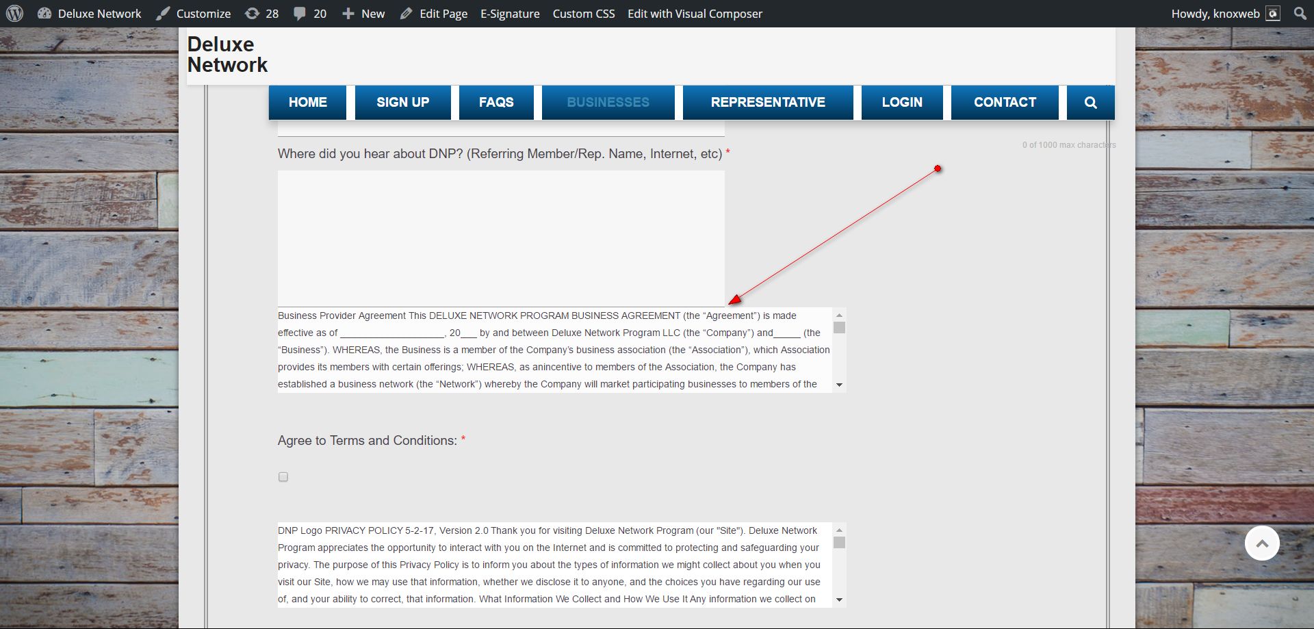This screenshot has height=629, width=1314.
Task: Open the FAQS menu item
Action: tap(496, 103)
